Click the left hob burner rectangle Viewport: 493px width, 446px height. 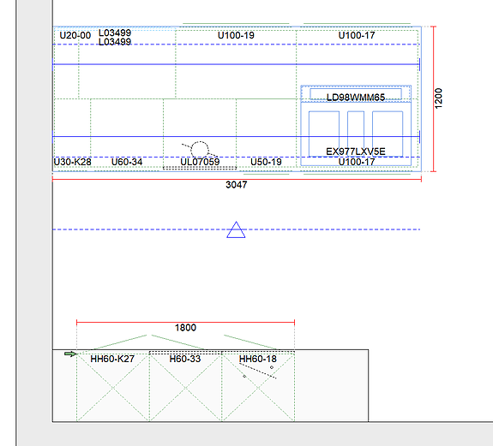click(x=324, y=134)
